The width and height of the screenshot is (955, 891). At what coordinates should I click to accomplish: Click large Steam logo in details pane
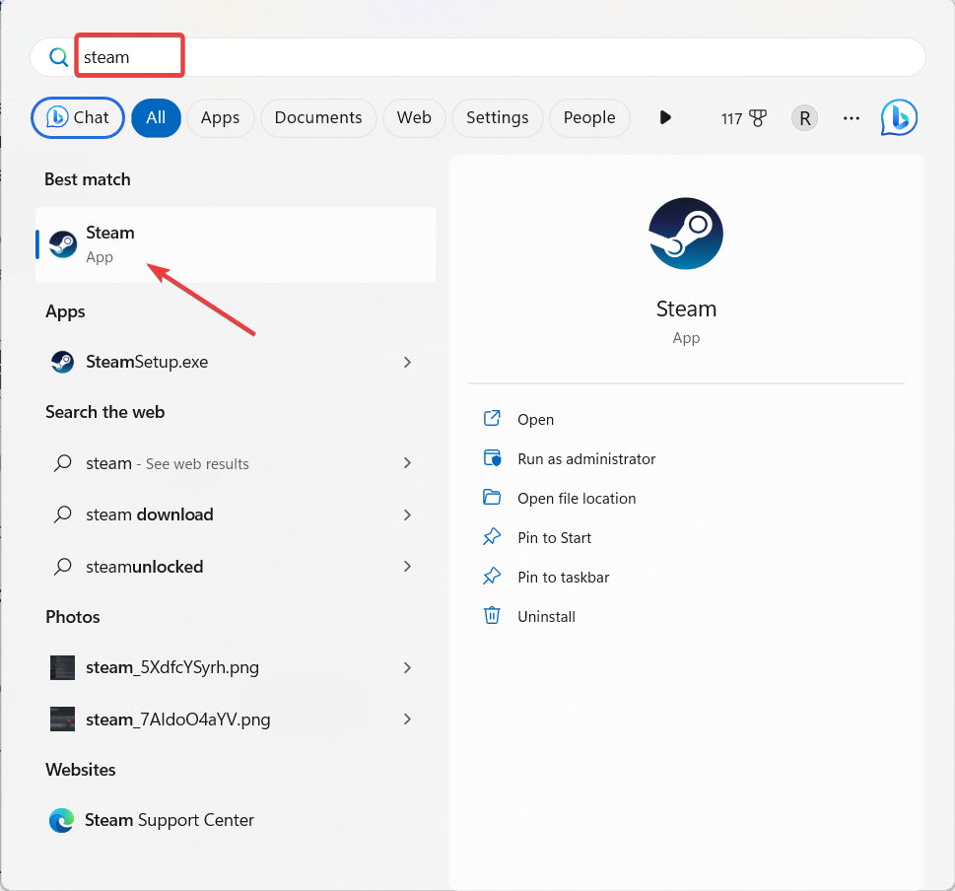point(686,234)
